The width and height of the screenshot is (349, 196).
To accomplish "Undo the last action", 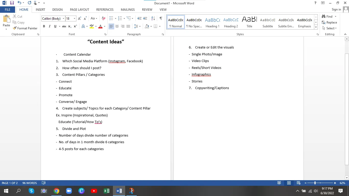I will pyautogui.click(x=19, y=3).
